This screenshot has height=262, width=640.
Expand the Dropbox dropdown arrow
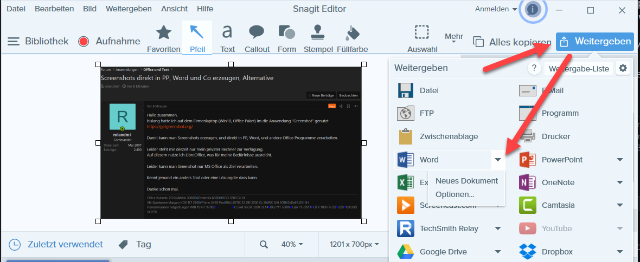pos(620,252)
